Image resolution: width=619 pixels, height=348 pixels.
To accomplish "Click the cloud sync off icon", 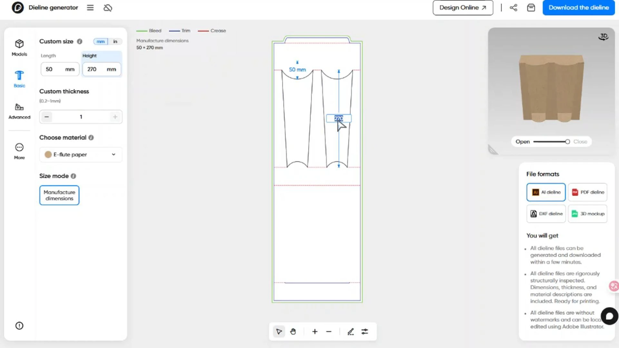I will click(108, 8).
